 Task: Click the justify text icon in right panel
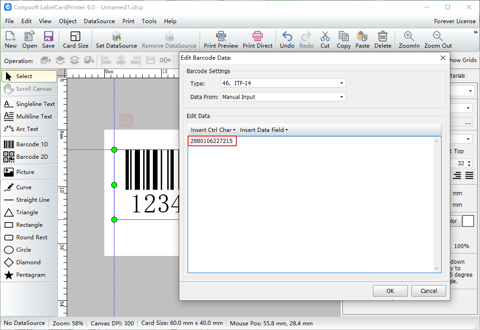[469, 175]
